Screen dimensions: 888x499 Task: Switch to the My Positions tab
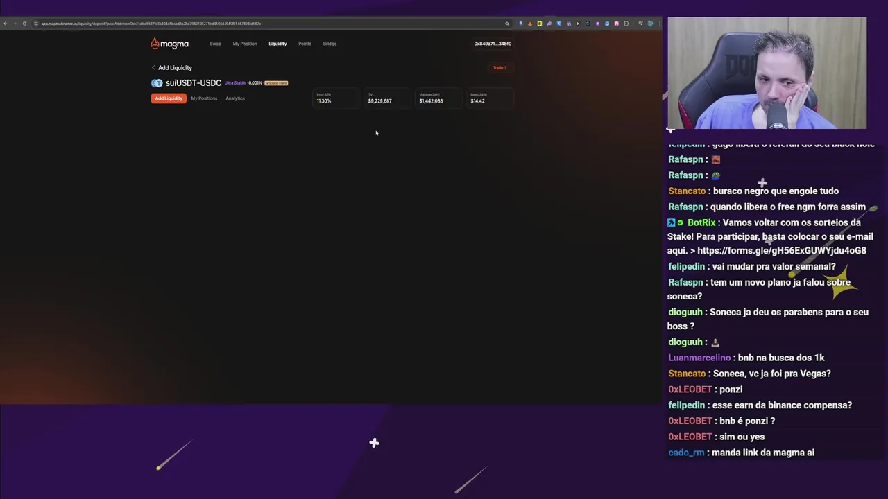tap(204, 98)
